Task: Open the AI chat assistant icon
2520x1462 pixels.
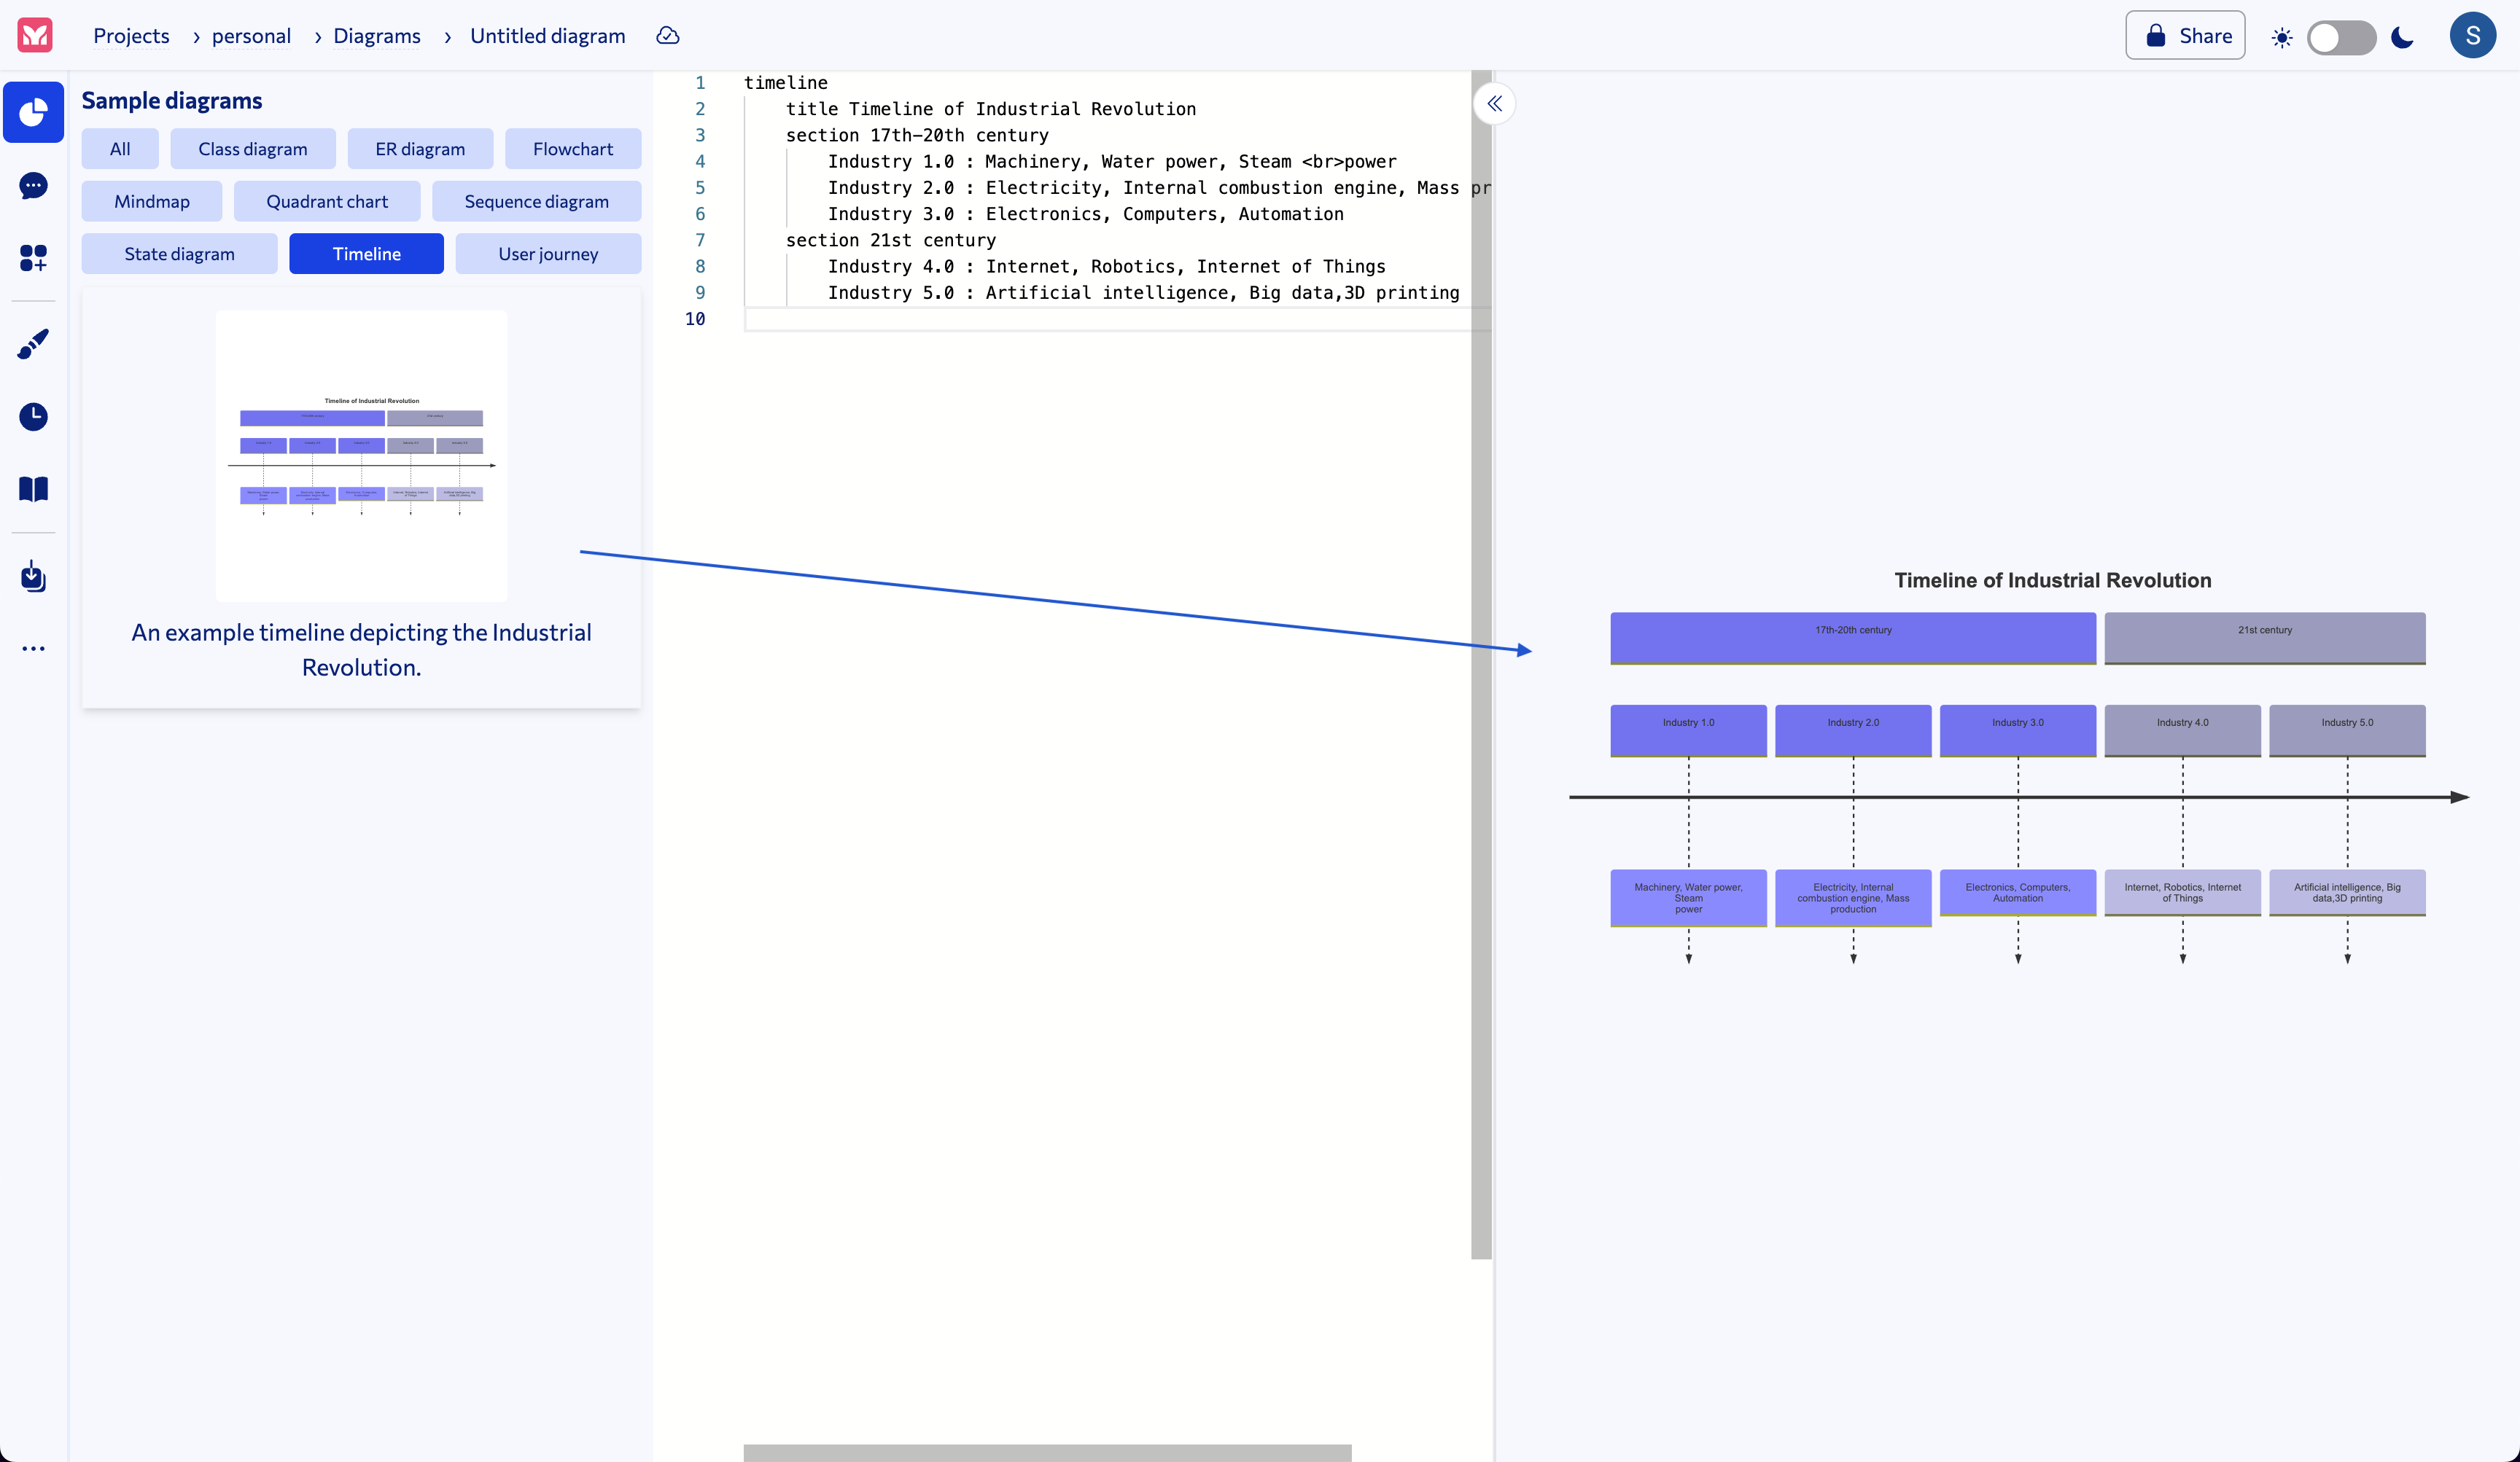Action: (33, 186)
